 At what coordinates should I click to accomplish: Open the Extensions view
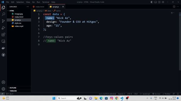click(3, 35)
